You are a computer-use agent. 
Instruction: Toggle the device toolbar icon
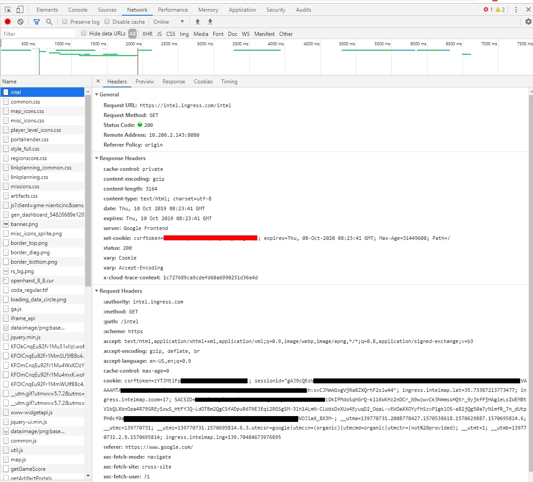pyautogui.click(x=20, y=10)
